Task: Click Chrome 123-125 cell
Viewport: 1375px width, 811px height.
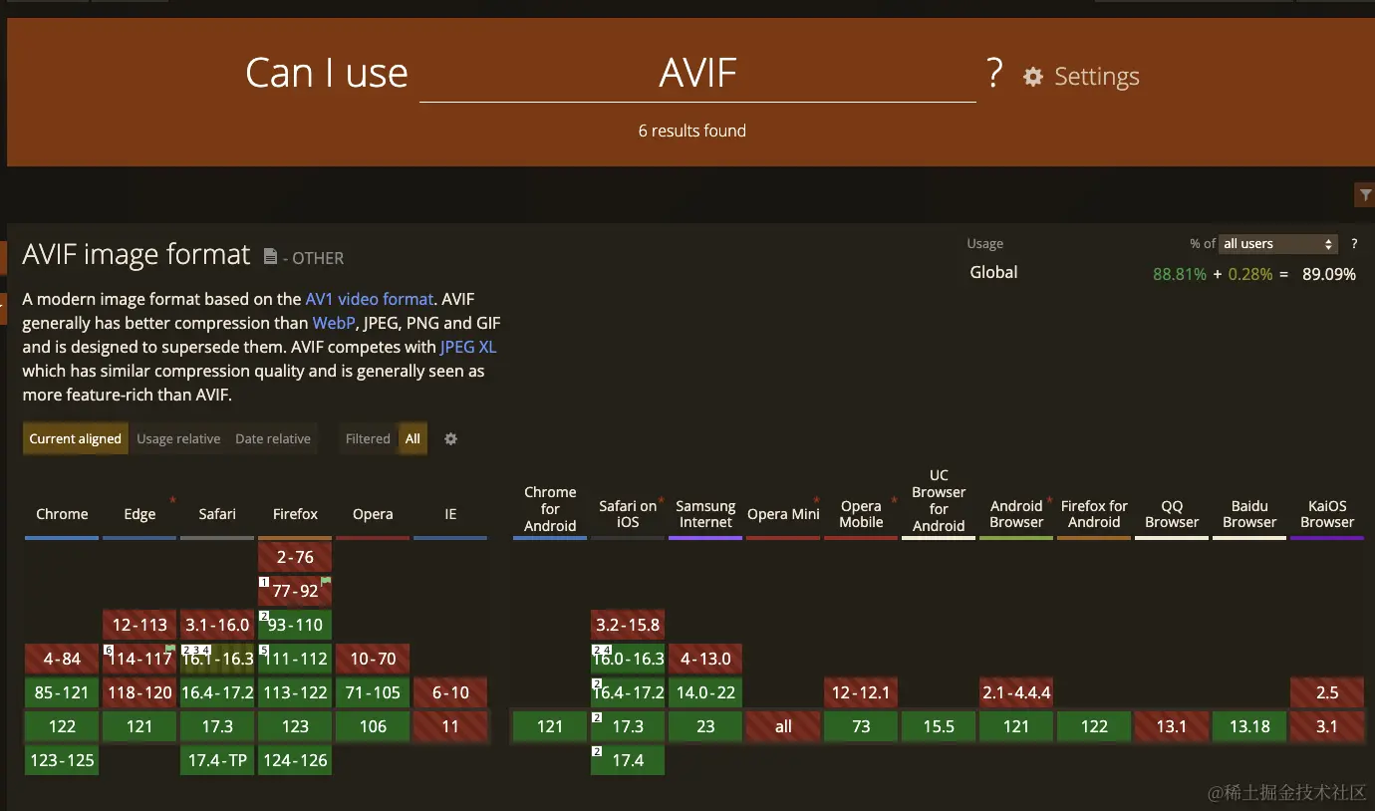Action: 62,760
